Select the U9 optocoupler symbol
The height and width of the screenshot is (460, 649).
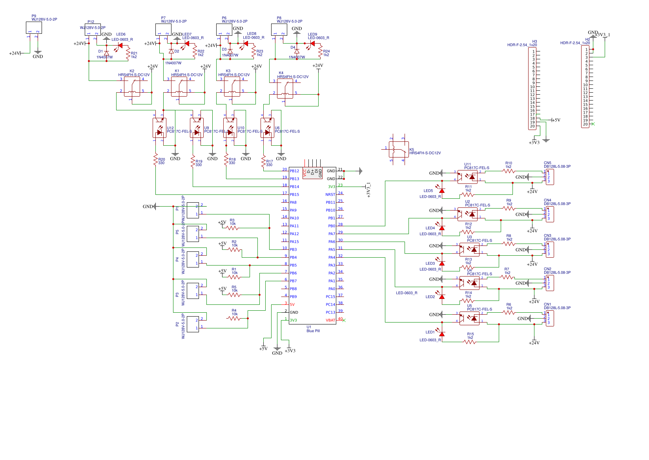pos(197,128)
